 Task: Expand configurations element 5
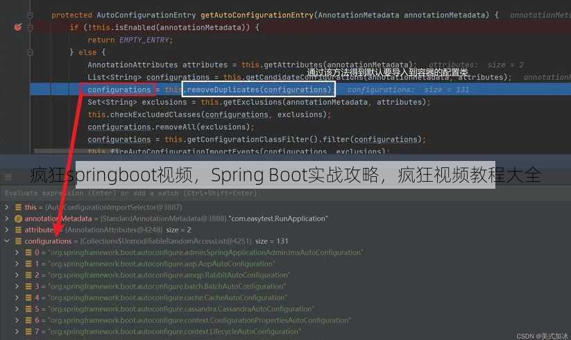tap(17, 309)
